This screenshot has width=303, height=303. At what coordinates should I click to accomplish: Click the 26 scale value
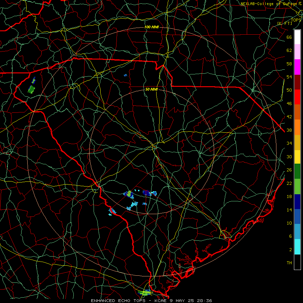(289, 170)
